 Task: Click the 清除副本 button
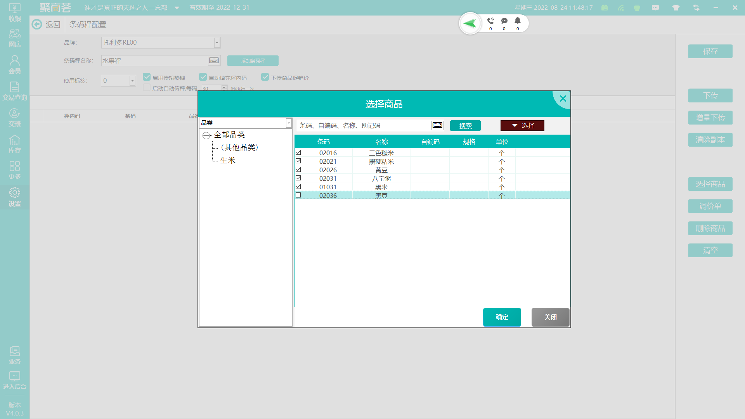point(710,140)
